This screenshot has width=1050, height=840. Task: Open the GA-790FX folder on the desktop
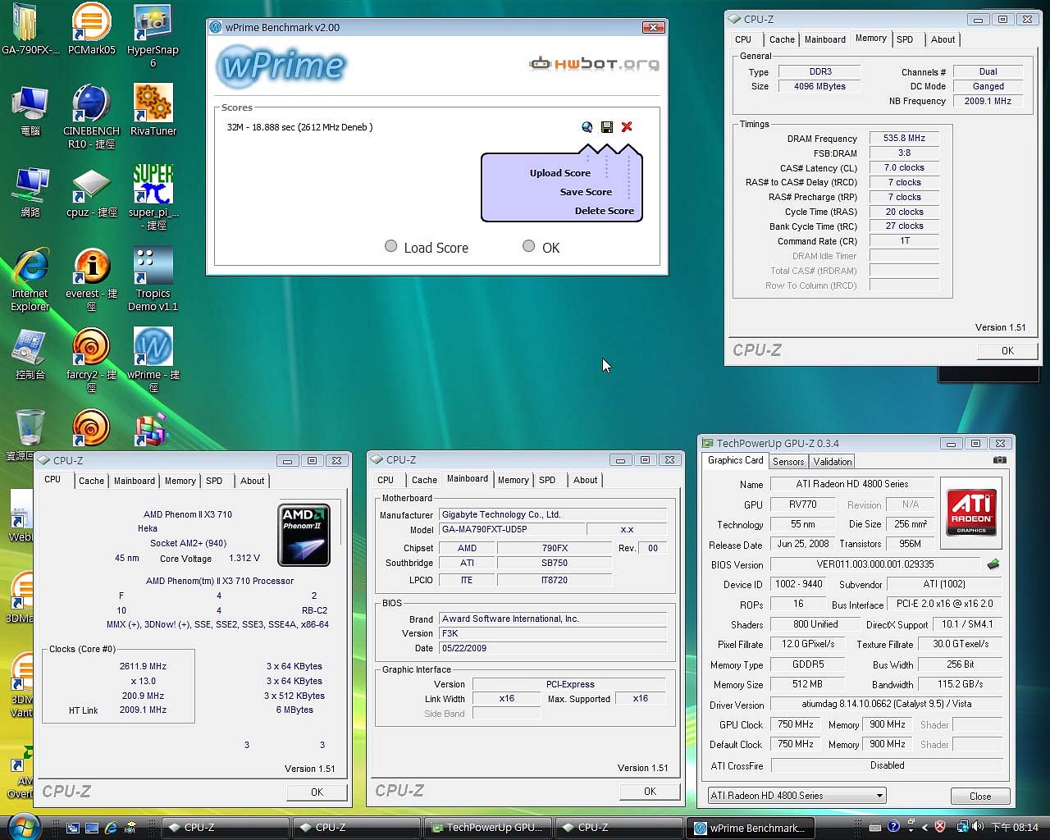coord(30,29)
